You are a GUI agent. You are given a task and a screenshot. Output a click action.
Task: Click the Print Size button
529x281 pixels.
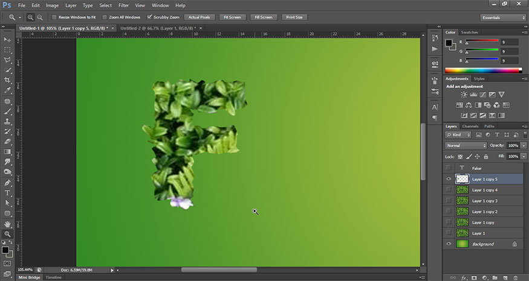pyautogui.click(x=294, y=17)
